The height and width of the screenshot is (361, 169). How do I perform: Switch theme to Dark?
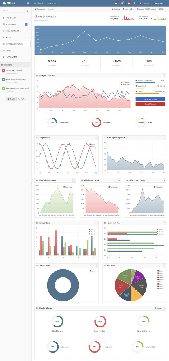tap(21, 99)
